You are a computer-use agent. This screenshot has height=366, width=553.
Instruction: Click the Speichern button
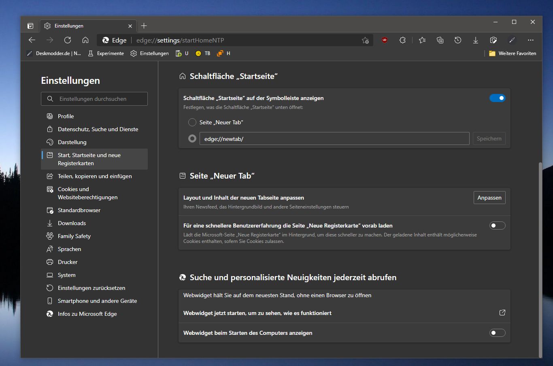(489, 138)
